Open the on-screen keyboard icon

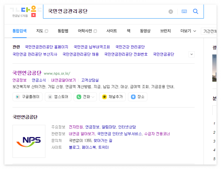pos(184,11)
